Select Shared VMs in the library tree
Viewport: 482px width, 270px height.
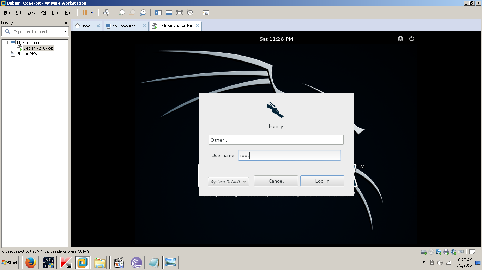point(27,54)
